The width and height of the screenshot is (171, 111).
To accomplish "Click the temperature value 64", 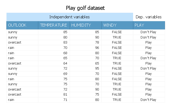I will (x=65, y=63).
